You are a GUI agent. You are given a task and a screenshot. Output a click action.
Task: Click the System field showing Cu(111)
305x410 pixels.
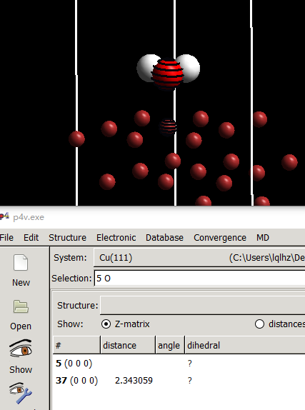click(199, 258)
